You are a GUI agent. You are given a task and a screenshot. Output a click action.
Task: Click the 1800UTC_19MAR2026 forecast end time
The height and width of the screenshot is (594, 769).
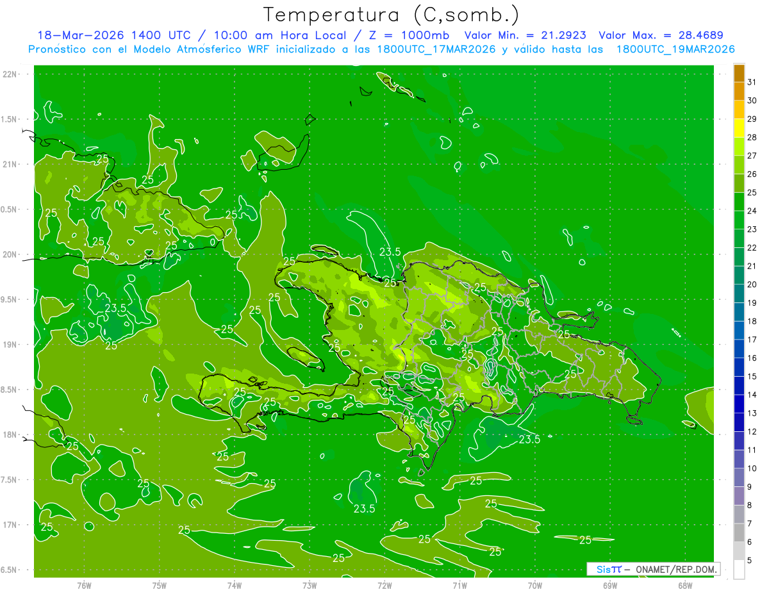click(x=675, y=49)
